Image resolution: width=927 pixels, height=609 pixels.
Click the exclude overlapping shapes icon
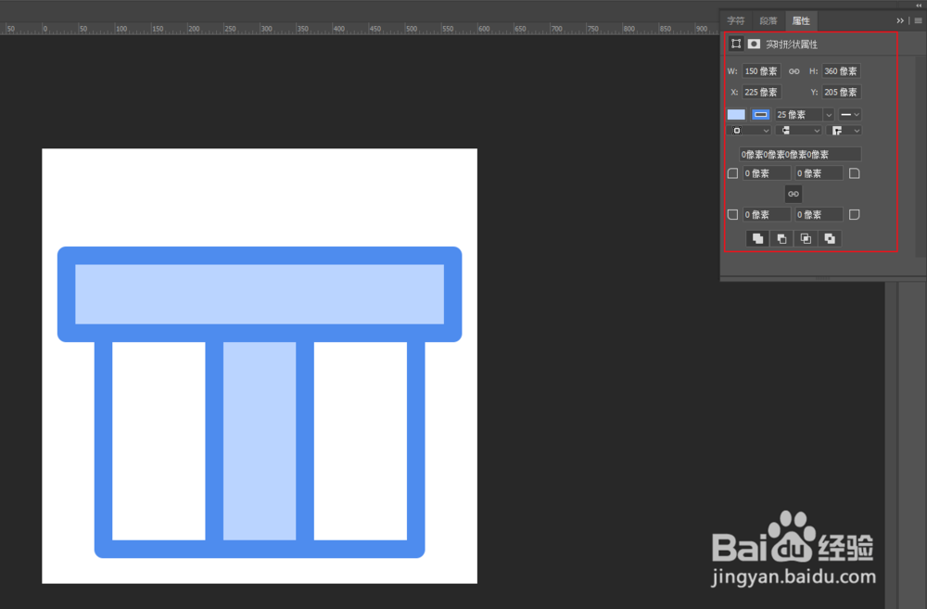830,238
